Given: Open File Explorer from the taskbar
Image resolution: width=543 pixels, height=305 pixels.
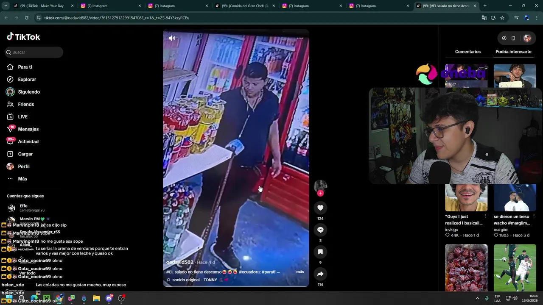Looking at the screenshot, I should coord(96,299).
